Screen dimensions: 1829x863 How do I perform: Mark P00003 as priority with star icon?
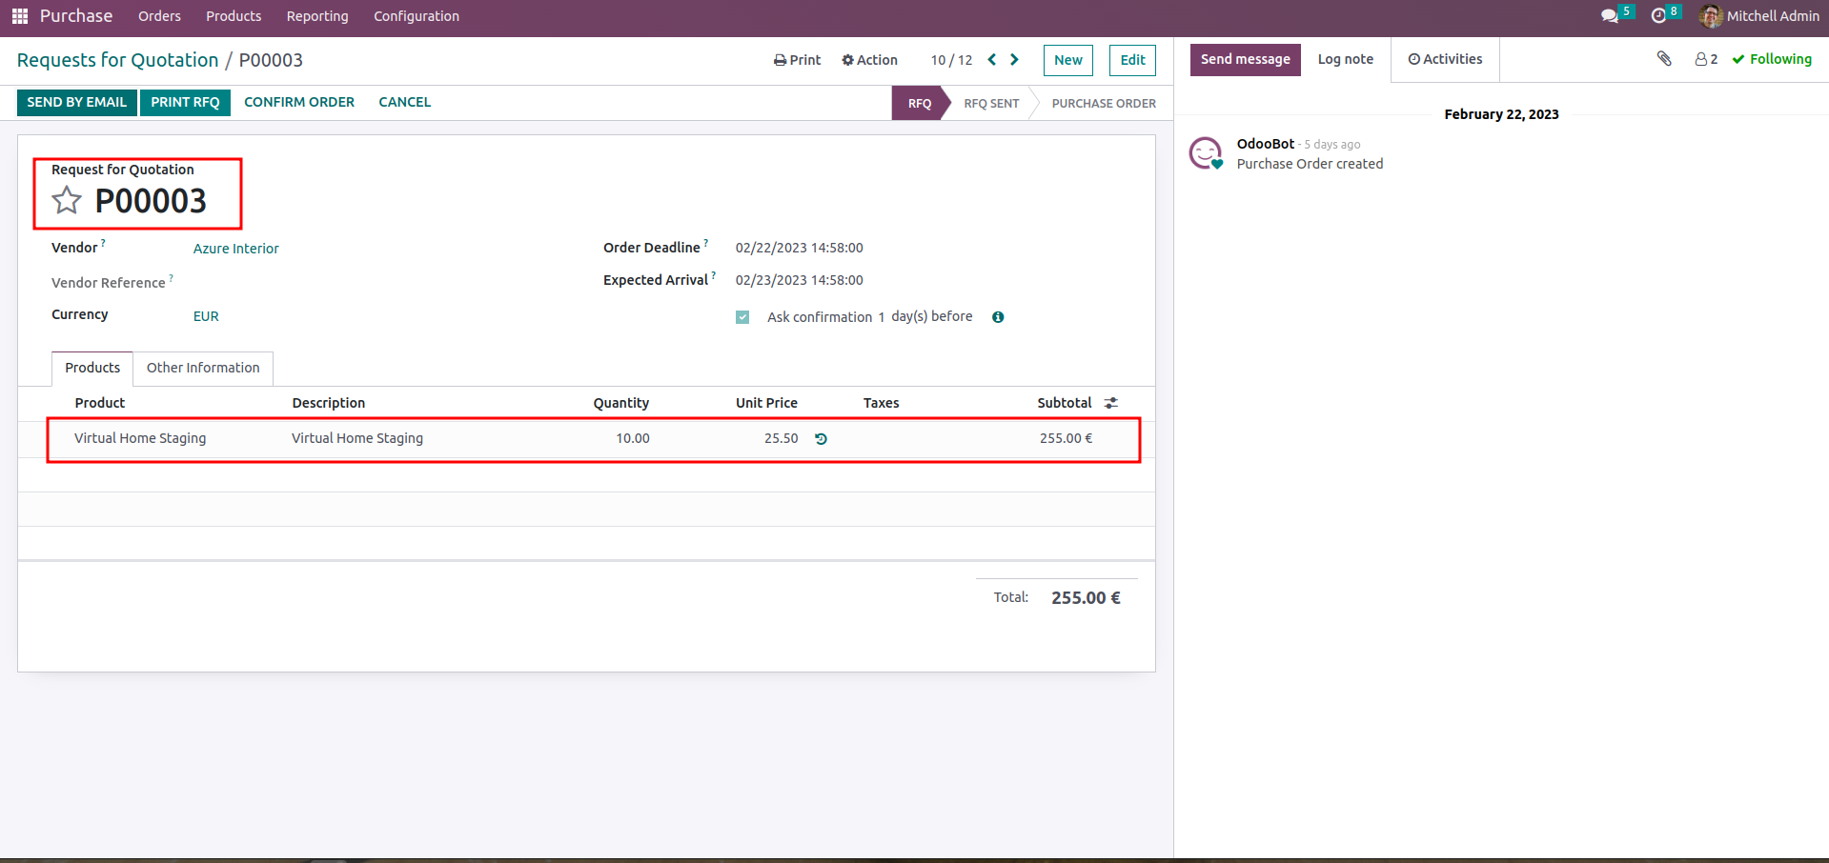pyautogui.click(x=67, y=200)
